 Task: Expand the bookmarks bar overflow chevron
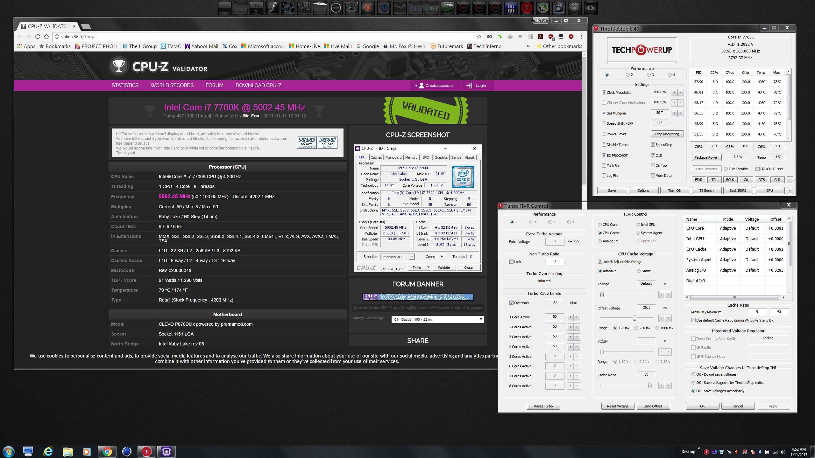click(x=528, y=46)
